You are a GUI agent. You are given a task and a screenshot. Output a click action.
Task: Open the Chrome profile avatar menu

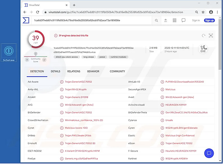(211, 12)
